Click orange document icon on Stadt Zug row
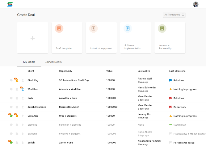 (x=16, y=79)
